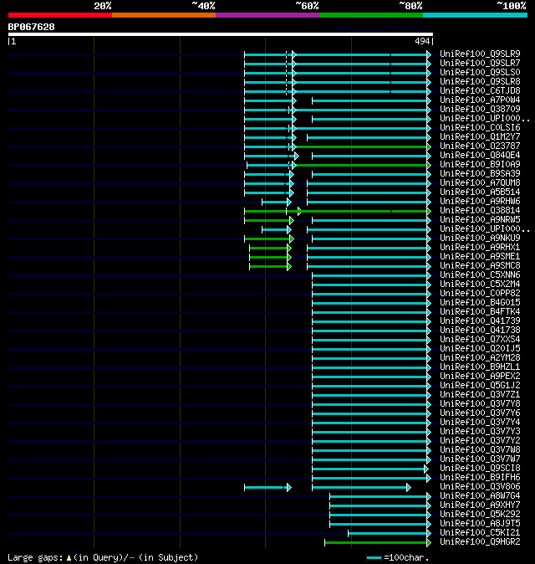
Task: Open hit UniRef100_Q9SLR9
Action: click(x=480, y=54)
